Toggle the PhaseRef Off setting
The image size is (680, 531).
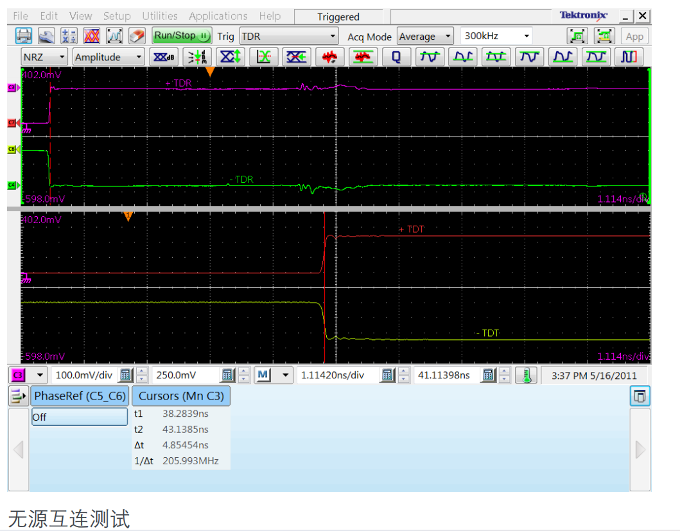click(80, 417)
